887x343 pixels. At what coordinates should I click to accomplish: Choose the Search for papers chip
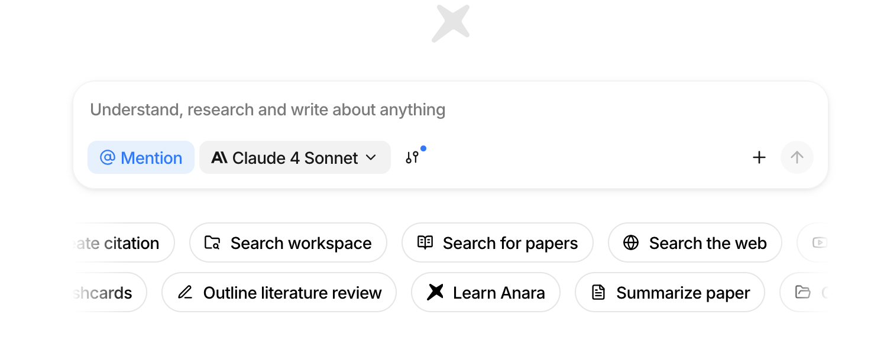[497, 242]
